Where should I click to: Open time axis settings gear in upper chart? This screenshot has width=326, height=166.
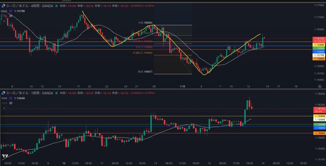coord(319,86)
